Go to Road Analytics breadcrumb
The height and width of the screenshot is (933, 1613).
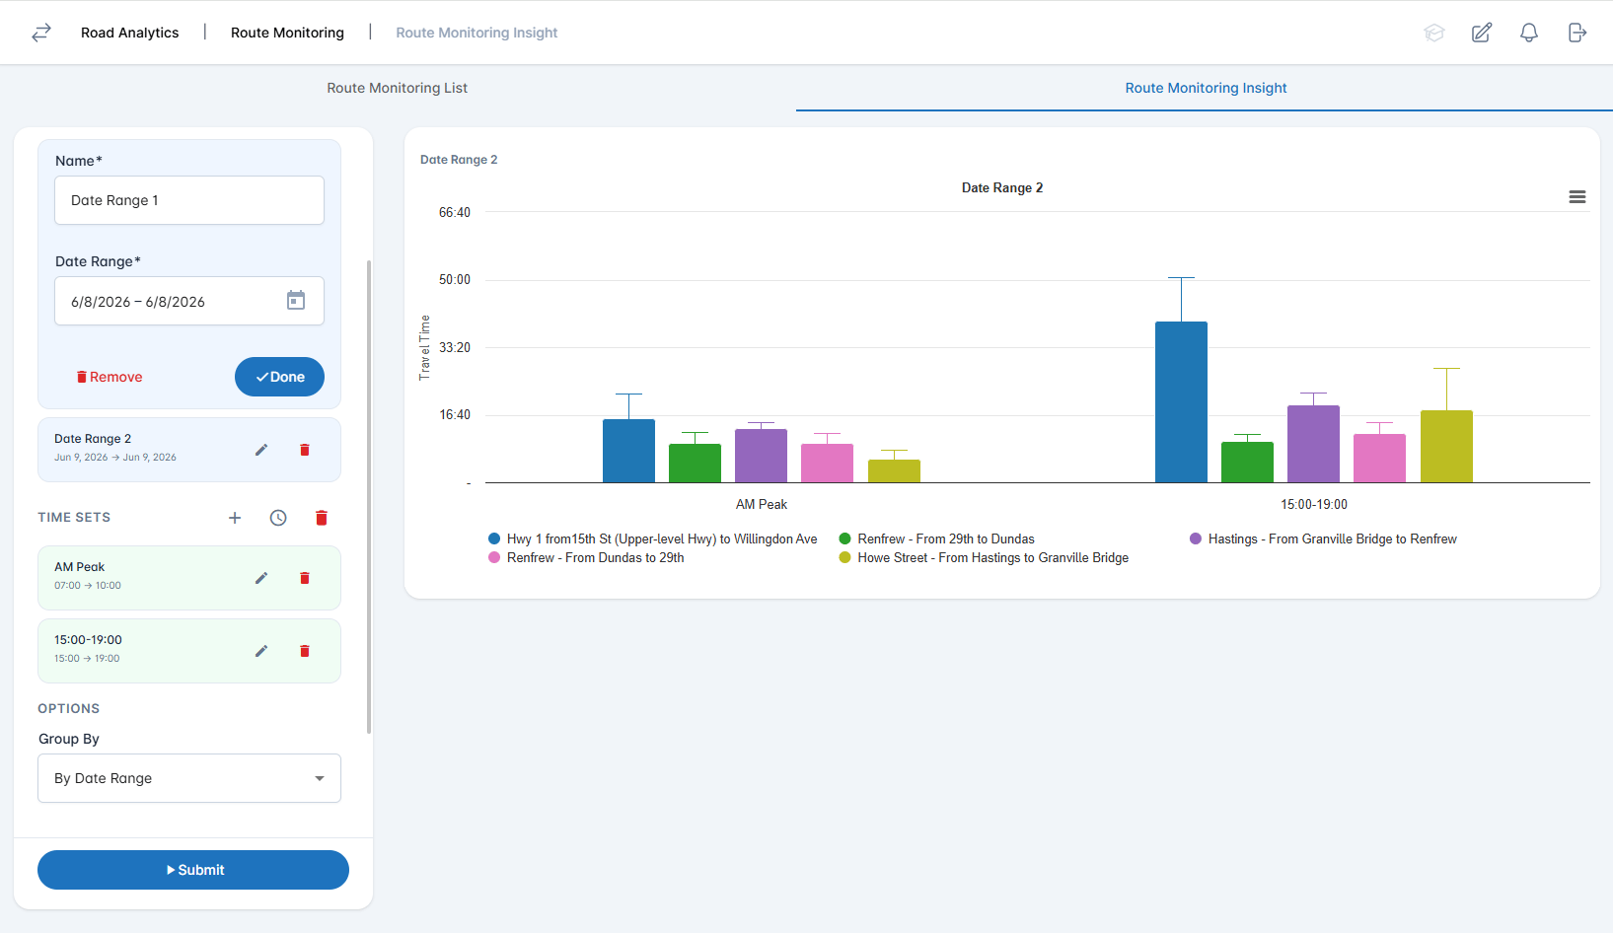pos(130,33)
